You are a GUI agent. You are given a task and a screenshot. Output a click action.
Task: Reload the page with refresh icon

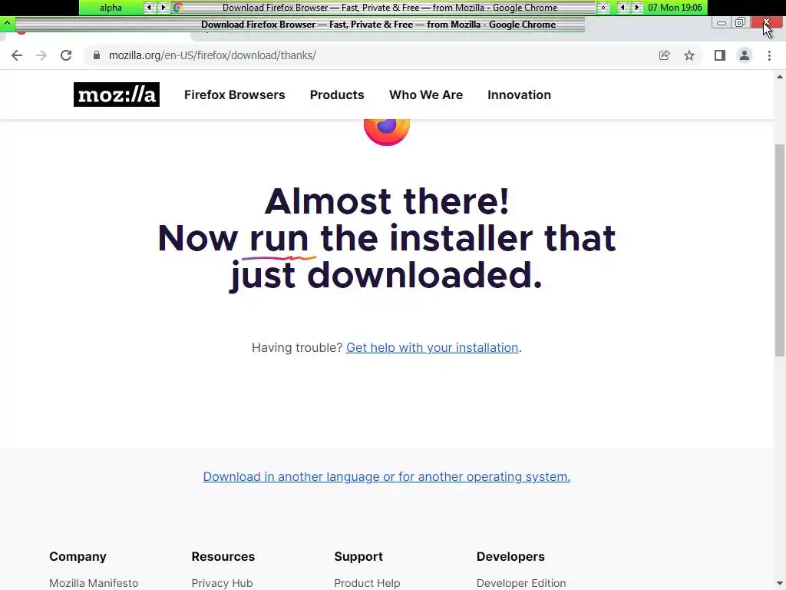(66, 55)
